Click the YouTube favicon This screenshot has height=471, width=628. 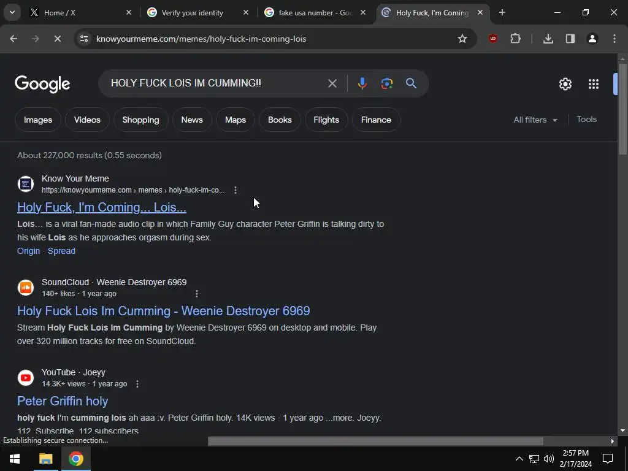pos(26,378)
